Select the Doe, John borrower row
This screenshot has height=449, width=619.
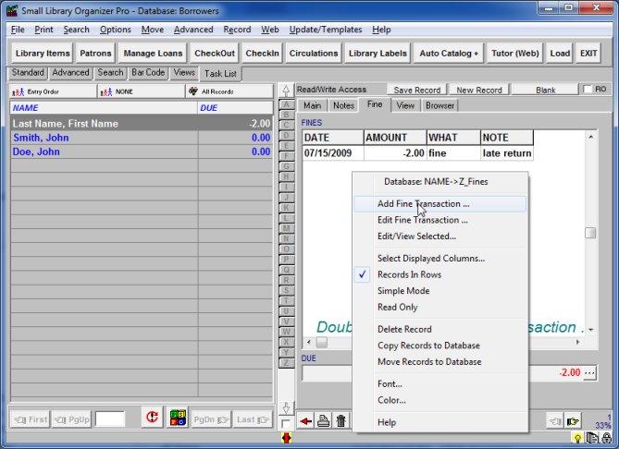(x=142, y=152)
